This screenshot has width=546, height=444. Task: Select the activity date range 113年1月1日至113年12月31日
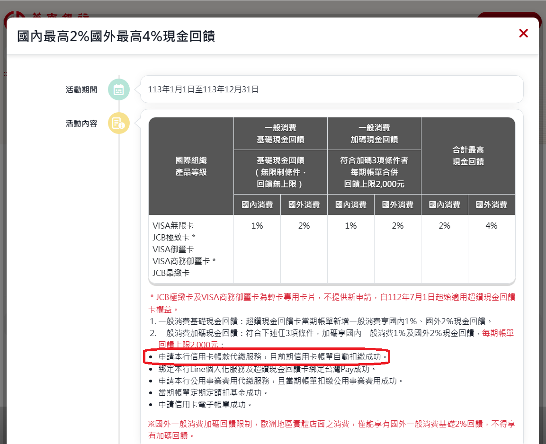(x=203, y=89)
